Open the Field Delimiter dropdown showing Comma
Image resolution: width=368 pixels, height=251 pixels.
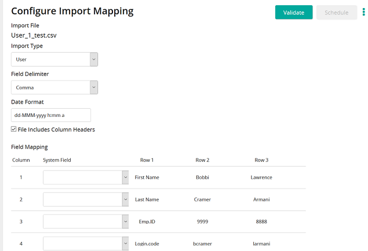click(x=54, y=87)
